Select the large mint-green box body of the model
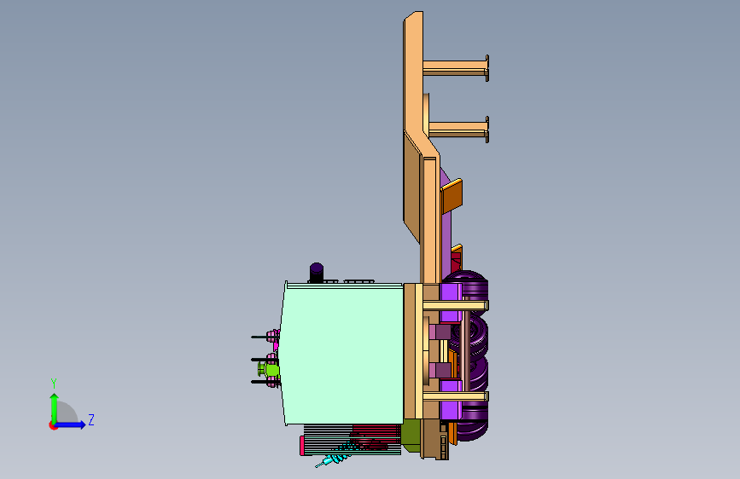Screen dimensions: 740x479 (x=343, y=354)
